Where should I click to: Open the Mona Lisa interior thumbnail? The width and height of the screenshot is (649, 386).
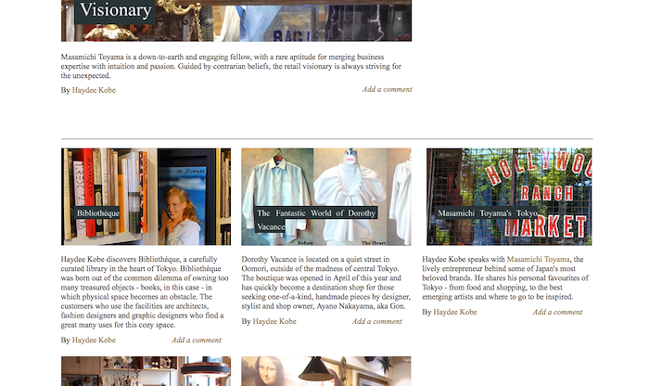coord(326,371)
